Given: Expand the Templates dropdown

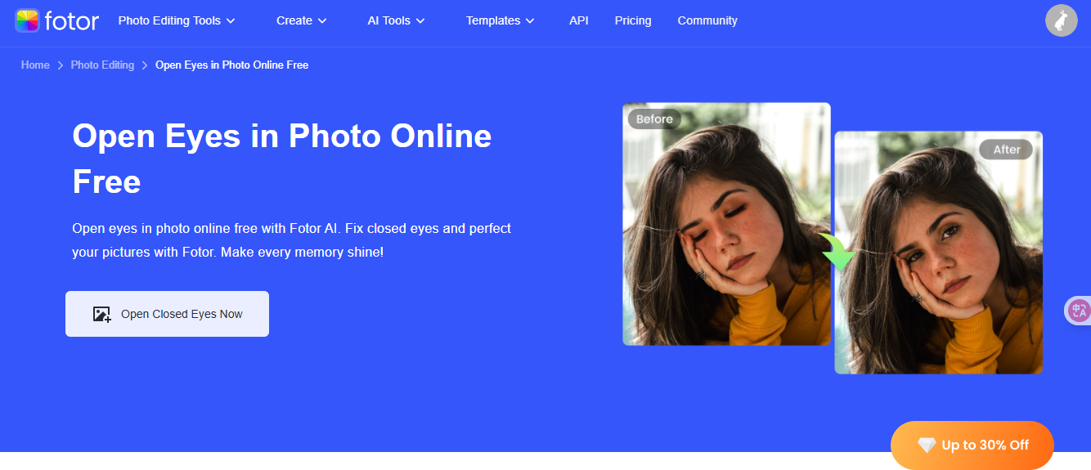Looking at the screenshot, I should pos(500,20).
